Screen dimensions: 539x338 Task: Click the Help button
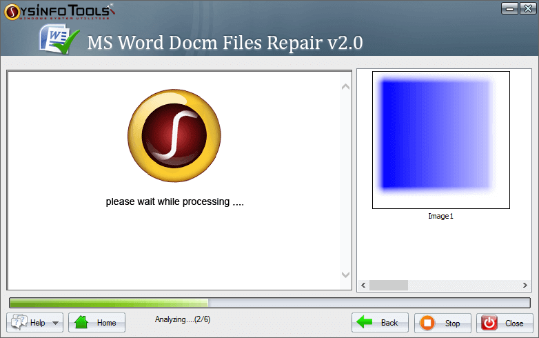point(34,323)
